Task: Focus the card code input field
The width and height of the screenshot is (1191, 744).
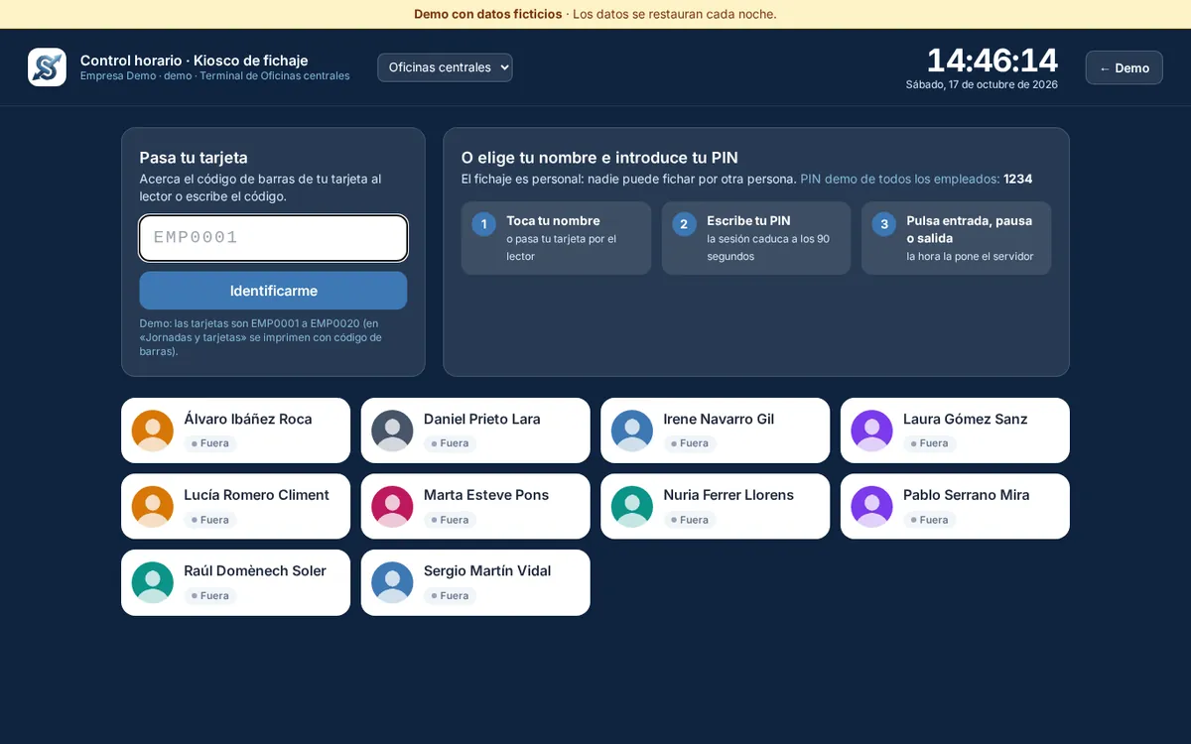Action: (273, 238)
